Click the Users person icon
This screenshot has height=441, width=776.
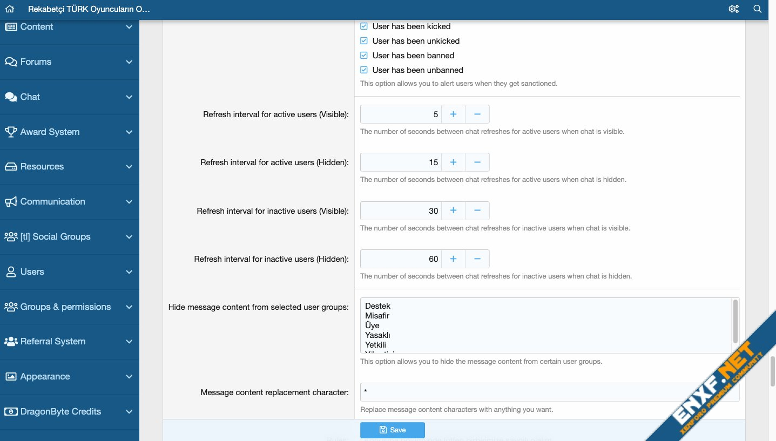[11, 272]
